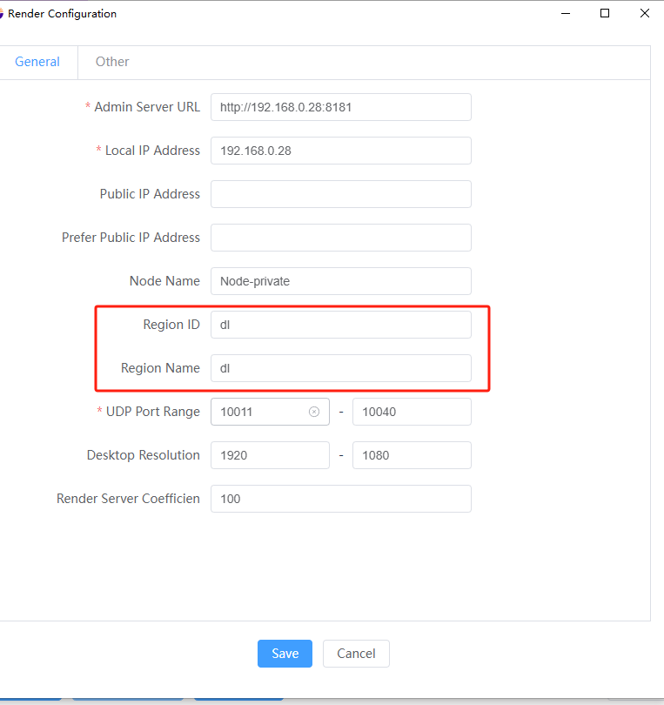This screenshot has width=664, height=705.
Task: Cancel the configuration changes
Action: tap(356, 654)
